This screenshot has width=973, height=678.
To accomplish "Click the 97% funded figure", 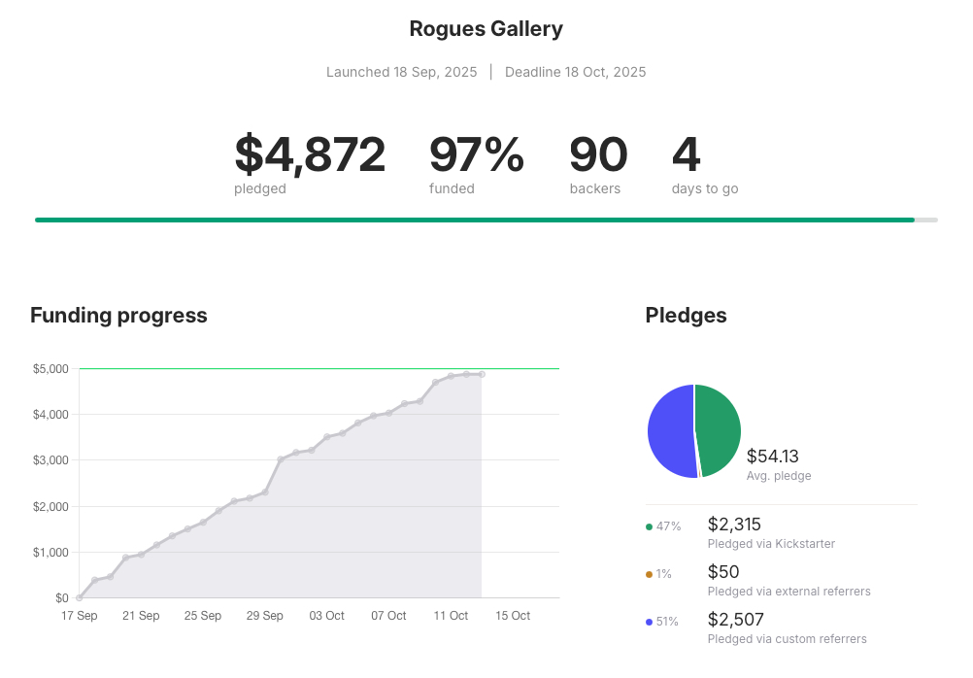I will (x=476, y=155).
